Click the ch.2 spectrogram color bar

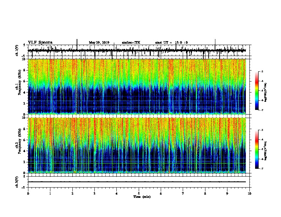[257, 149]
